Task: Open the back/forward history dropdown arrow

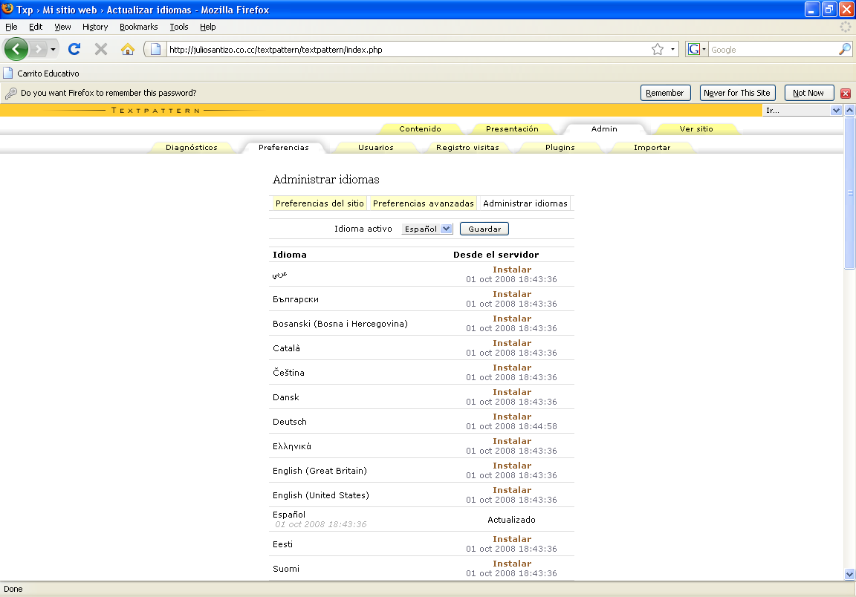Action: click(x=53, y=49)
